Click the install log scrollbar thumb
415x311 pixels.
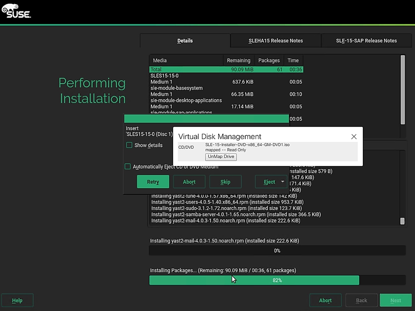pos(402,221)
